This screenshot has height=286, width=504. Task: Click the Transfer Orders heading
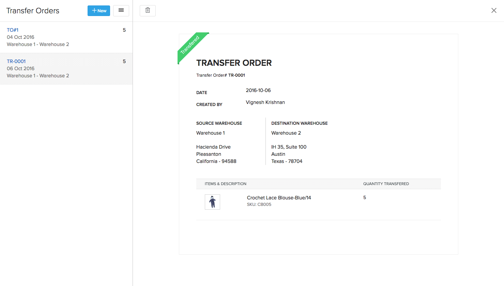33,11
